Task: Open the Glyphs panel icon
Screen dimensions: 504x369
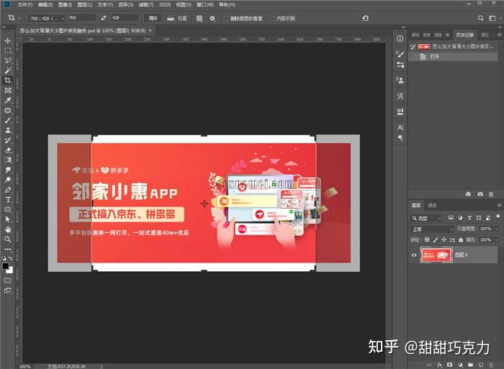Action: [x=400, y=96]
